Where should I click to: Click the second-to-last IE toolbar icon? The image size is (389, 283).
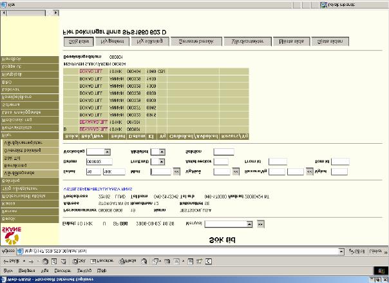pyautogui.click(x=199, y=261)
